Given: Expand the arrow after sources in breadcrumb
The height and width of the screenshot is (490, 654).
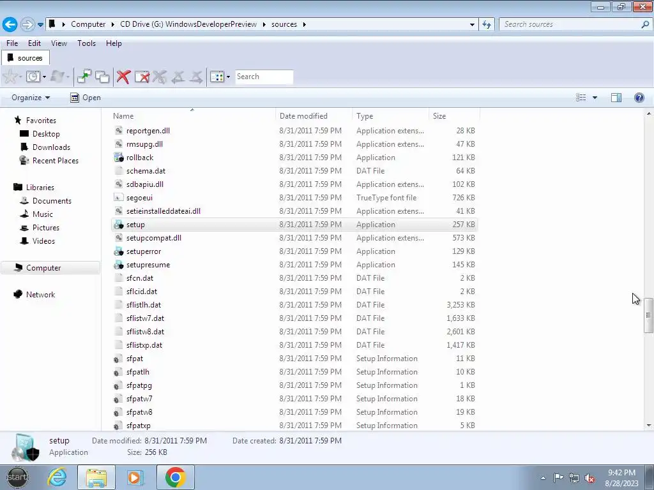Looking at the screenshot, I should (x=305, y=25).
